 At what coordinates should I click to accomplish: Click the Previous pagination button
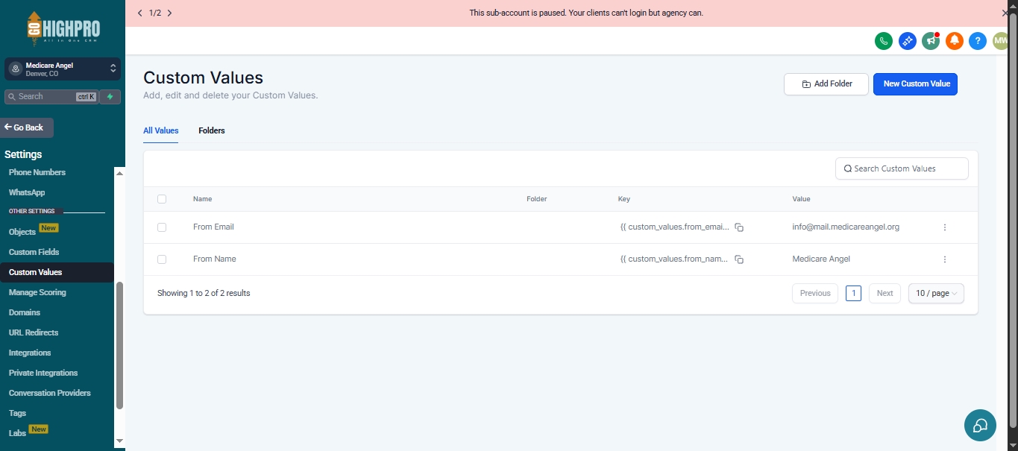tap(815, 293)
